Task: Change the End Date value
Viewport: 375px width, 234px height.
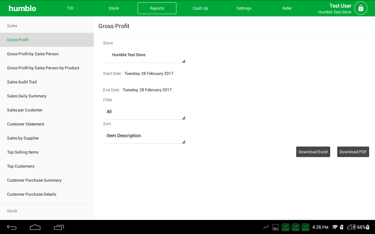Action: [x=147, y=90]
